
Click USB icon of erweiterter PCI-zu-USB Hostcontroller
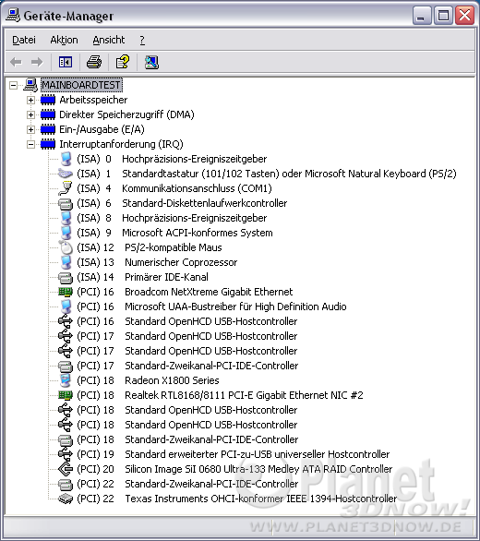pos(66,454)
